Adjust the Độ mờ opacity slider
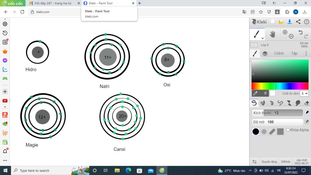 click(x=277, y=122)
